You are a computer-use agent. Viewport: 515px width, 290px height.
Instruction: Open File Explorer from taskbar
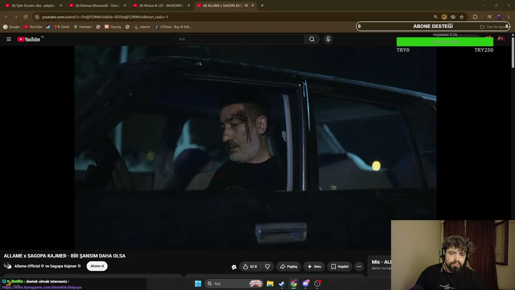(x=270, y=284)
